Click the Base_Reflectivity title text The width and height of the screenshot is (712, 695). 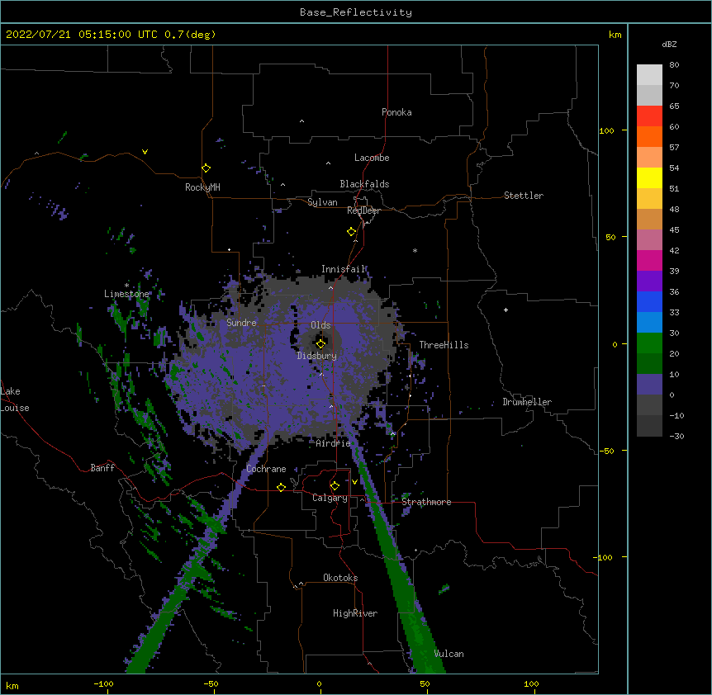(355, 12)
